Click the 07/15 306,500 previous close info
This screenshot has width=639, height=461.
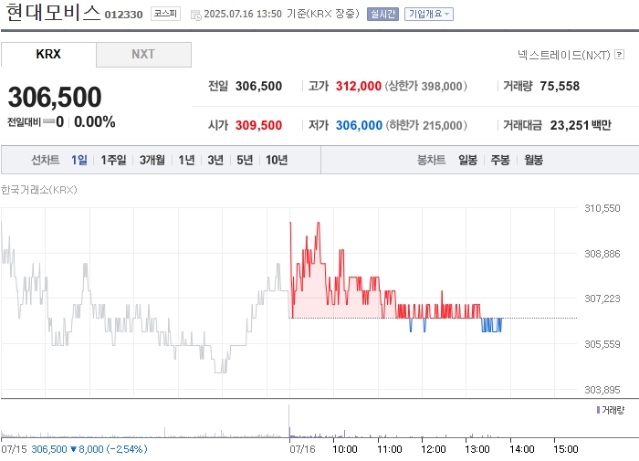[74, 449]
